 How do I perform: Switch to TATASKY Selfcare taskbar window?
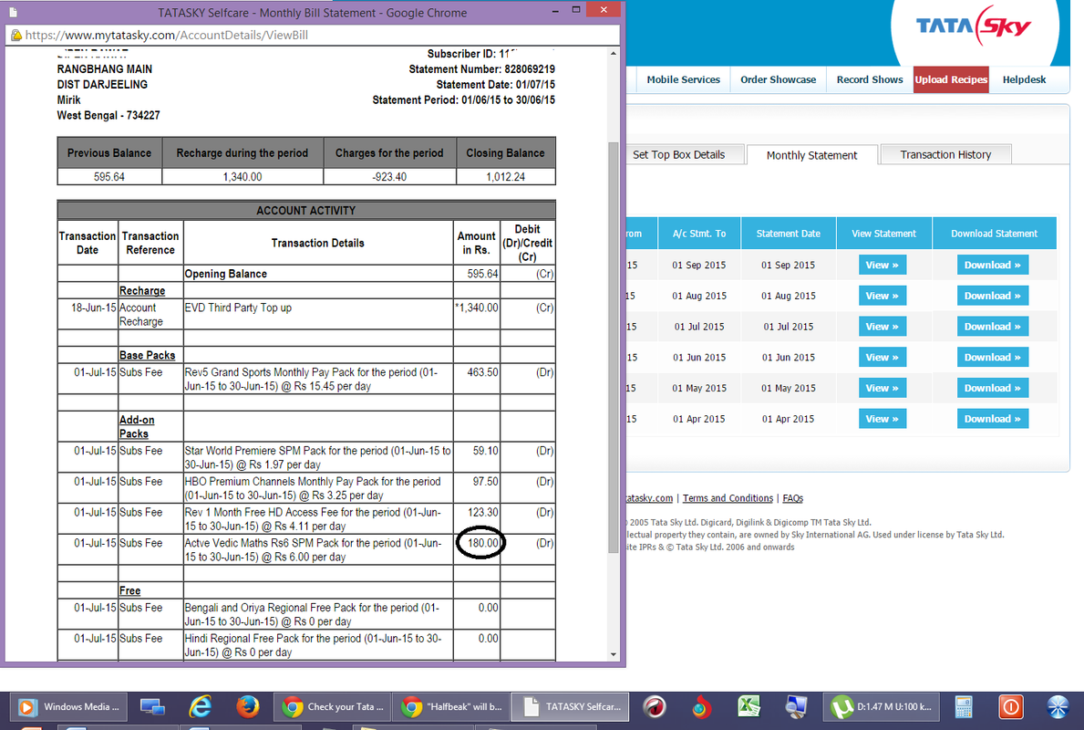(571, 706)
